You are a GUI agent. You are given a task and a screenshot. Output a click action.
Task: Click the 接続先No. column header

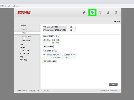pos(47,40)
